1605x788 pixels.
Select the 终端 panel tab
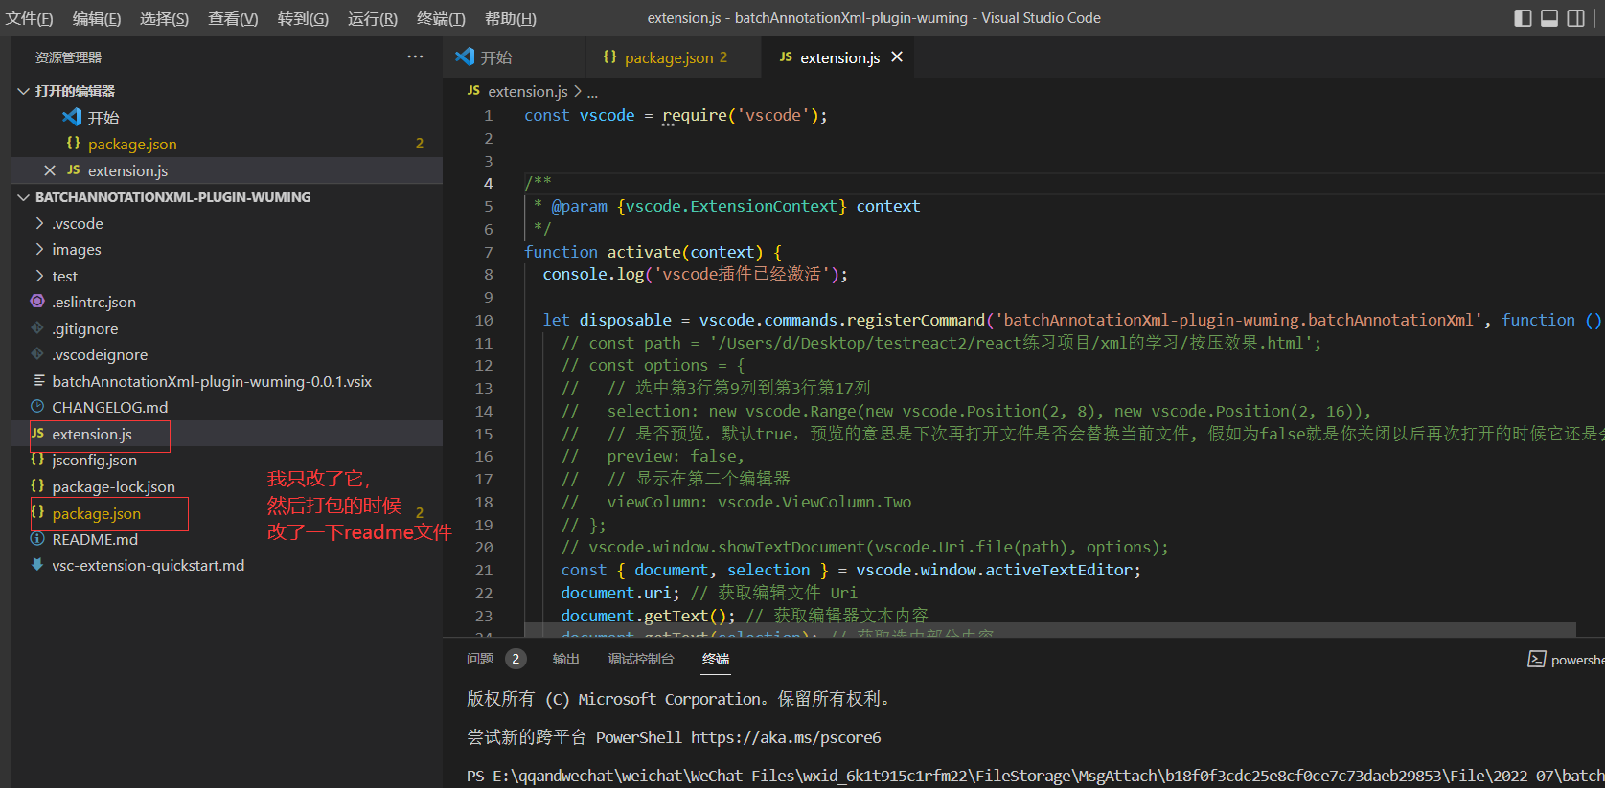(716, 659)
